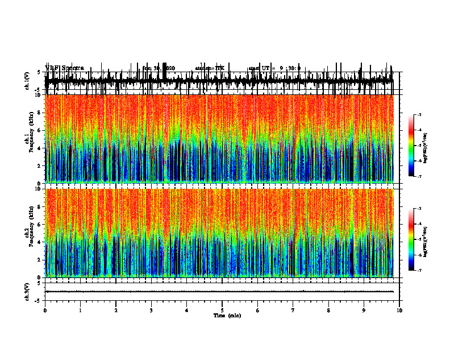Click time axis tick label 9
Viewport: 450px width, 348px height.
364,310
